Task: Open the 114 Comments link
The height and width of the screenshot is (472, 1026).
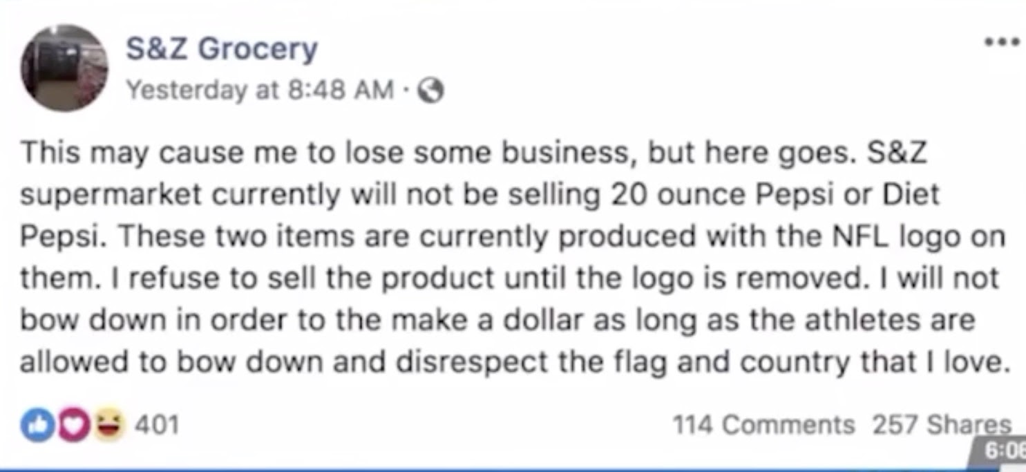Action: (763, 424)
